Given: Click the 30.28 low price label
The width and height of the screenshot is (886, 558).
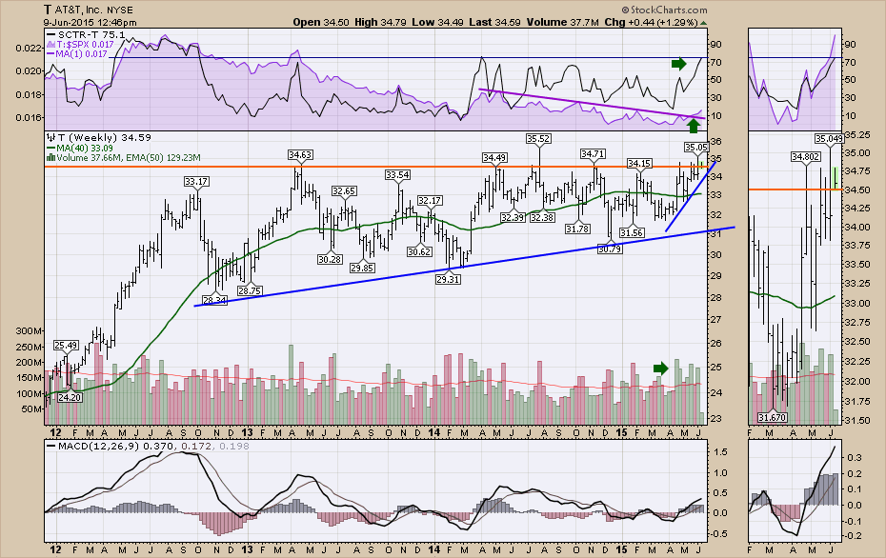Looking at the screenshot, I should 330,259.
